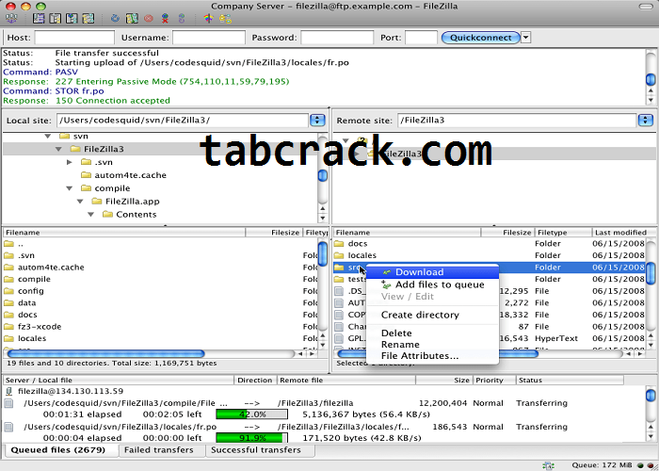Click the folder icon beside fz3-xcode
The width and height of the screenshot is (659, 471).
click(x=8, y=327)
